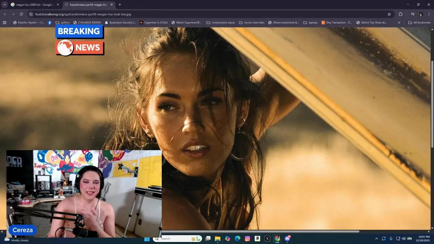Open Discord from the taskbar
This screenshot has width=434, height=244.
[x=288, y=239]
